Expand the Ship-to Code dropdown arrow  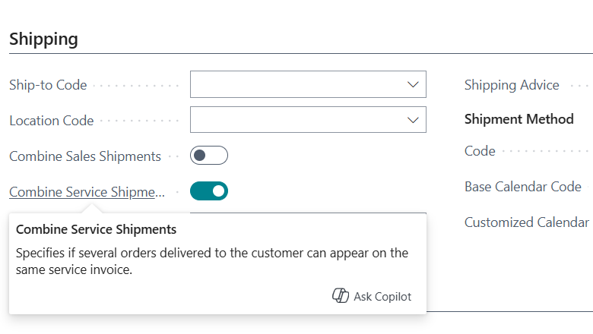(413, 84)
